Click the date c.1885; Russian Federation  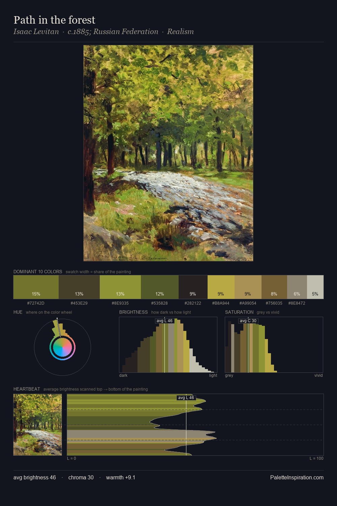(113, 32)
